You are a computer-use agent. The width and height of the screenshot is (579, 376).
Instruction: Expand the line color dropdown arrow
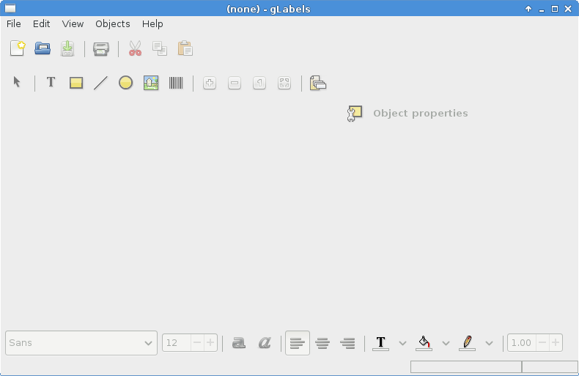click(489, 343)
